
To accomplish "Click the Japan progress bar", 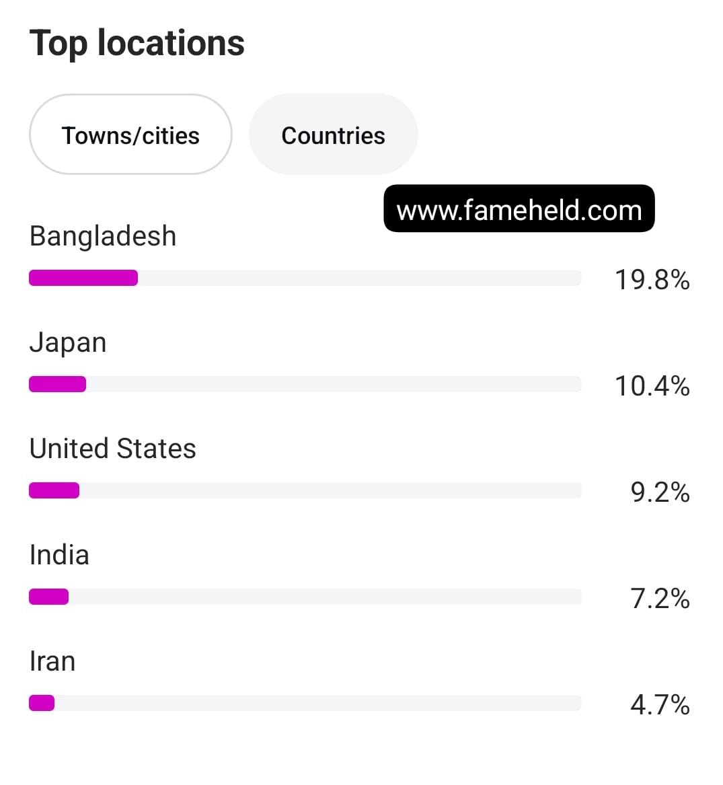I will click(x=305, y=384).
